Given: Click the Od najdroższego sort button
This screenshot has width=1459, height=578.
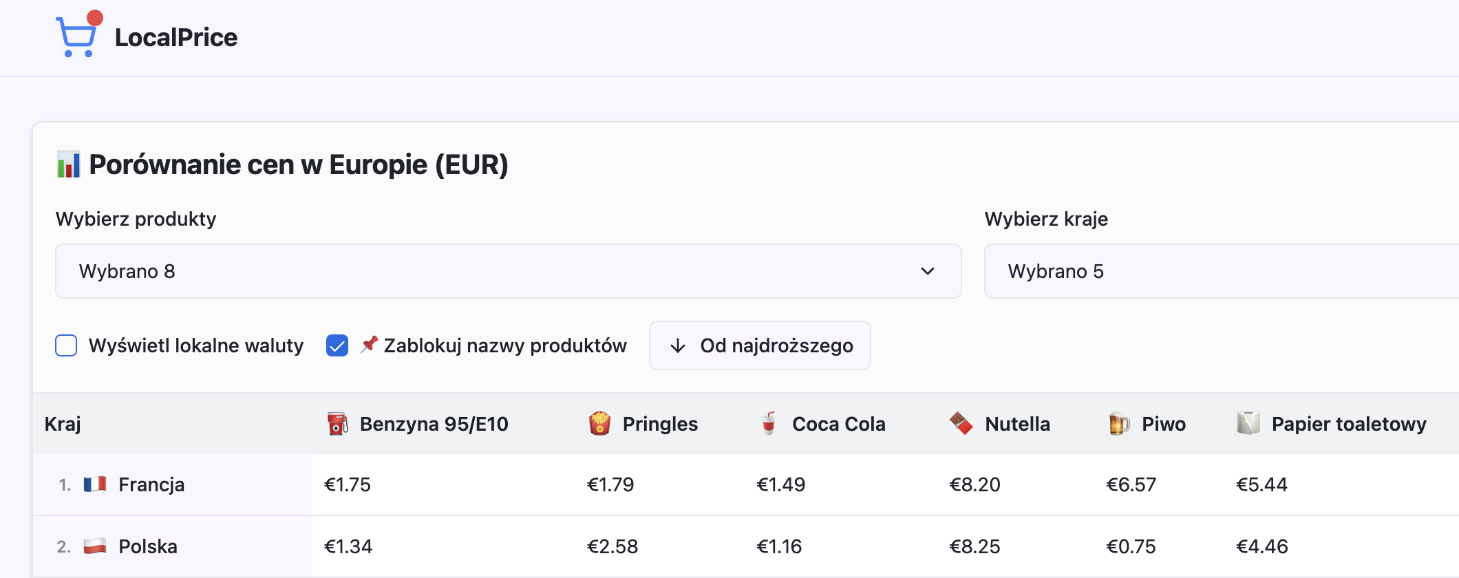Looking at the screenshot, I should 760,345.
